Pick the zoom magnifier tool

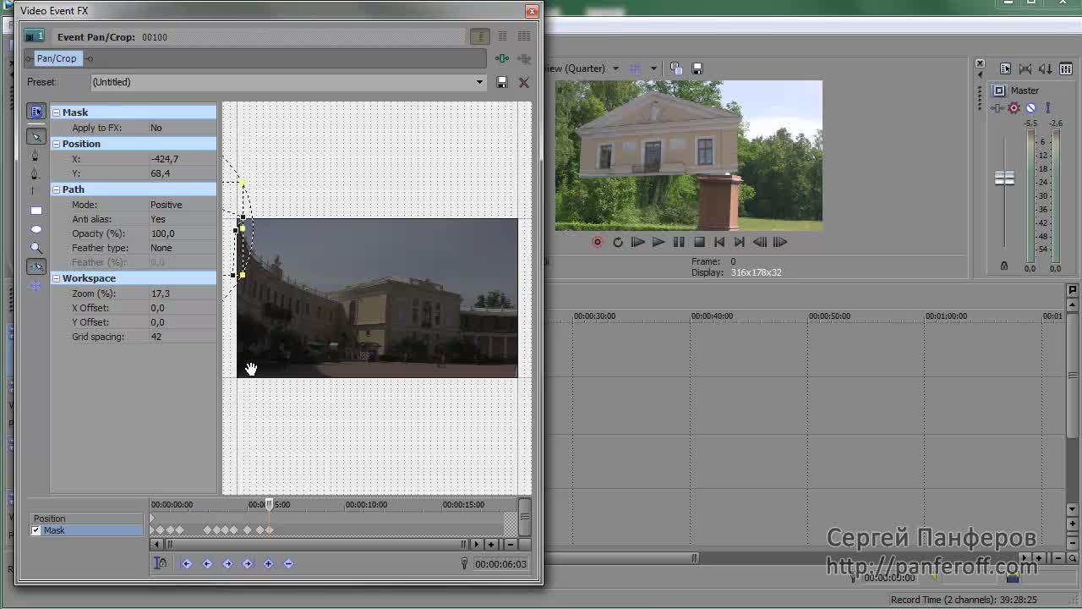(x=36, y=248)
